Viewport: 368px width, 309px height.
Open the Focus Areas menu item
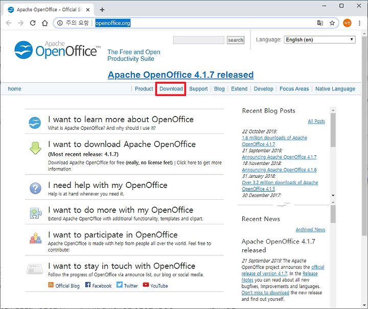click(x=294, y=89)
